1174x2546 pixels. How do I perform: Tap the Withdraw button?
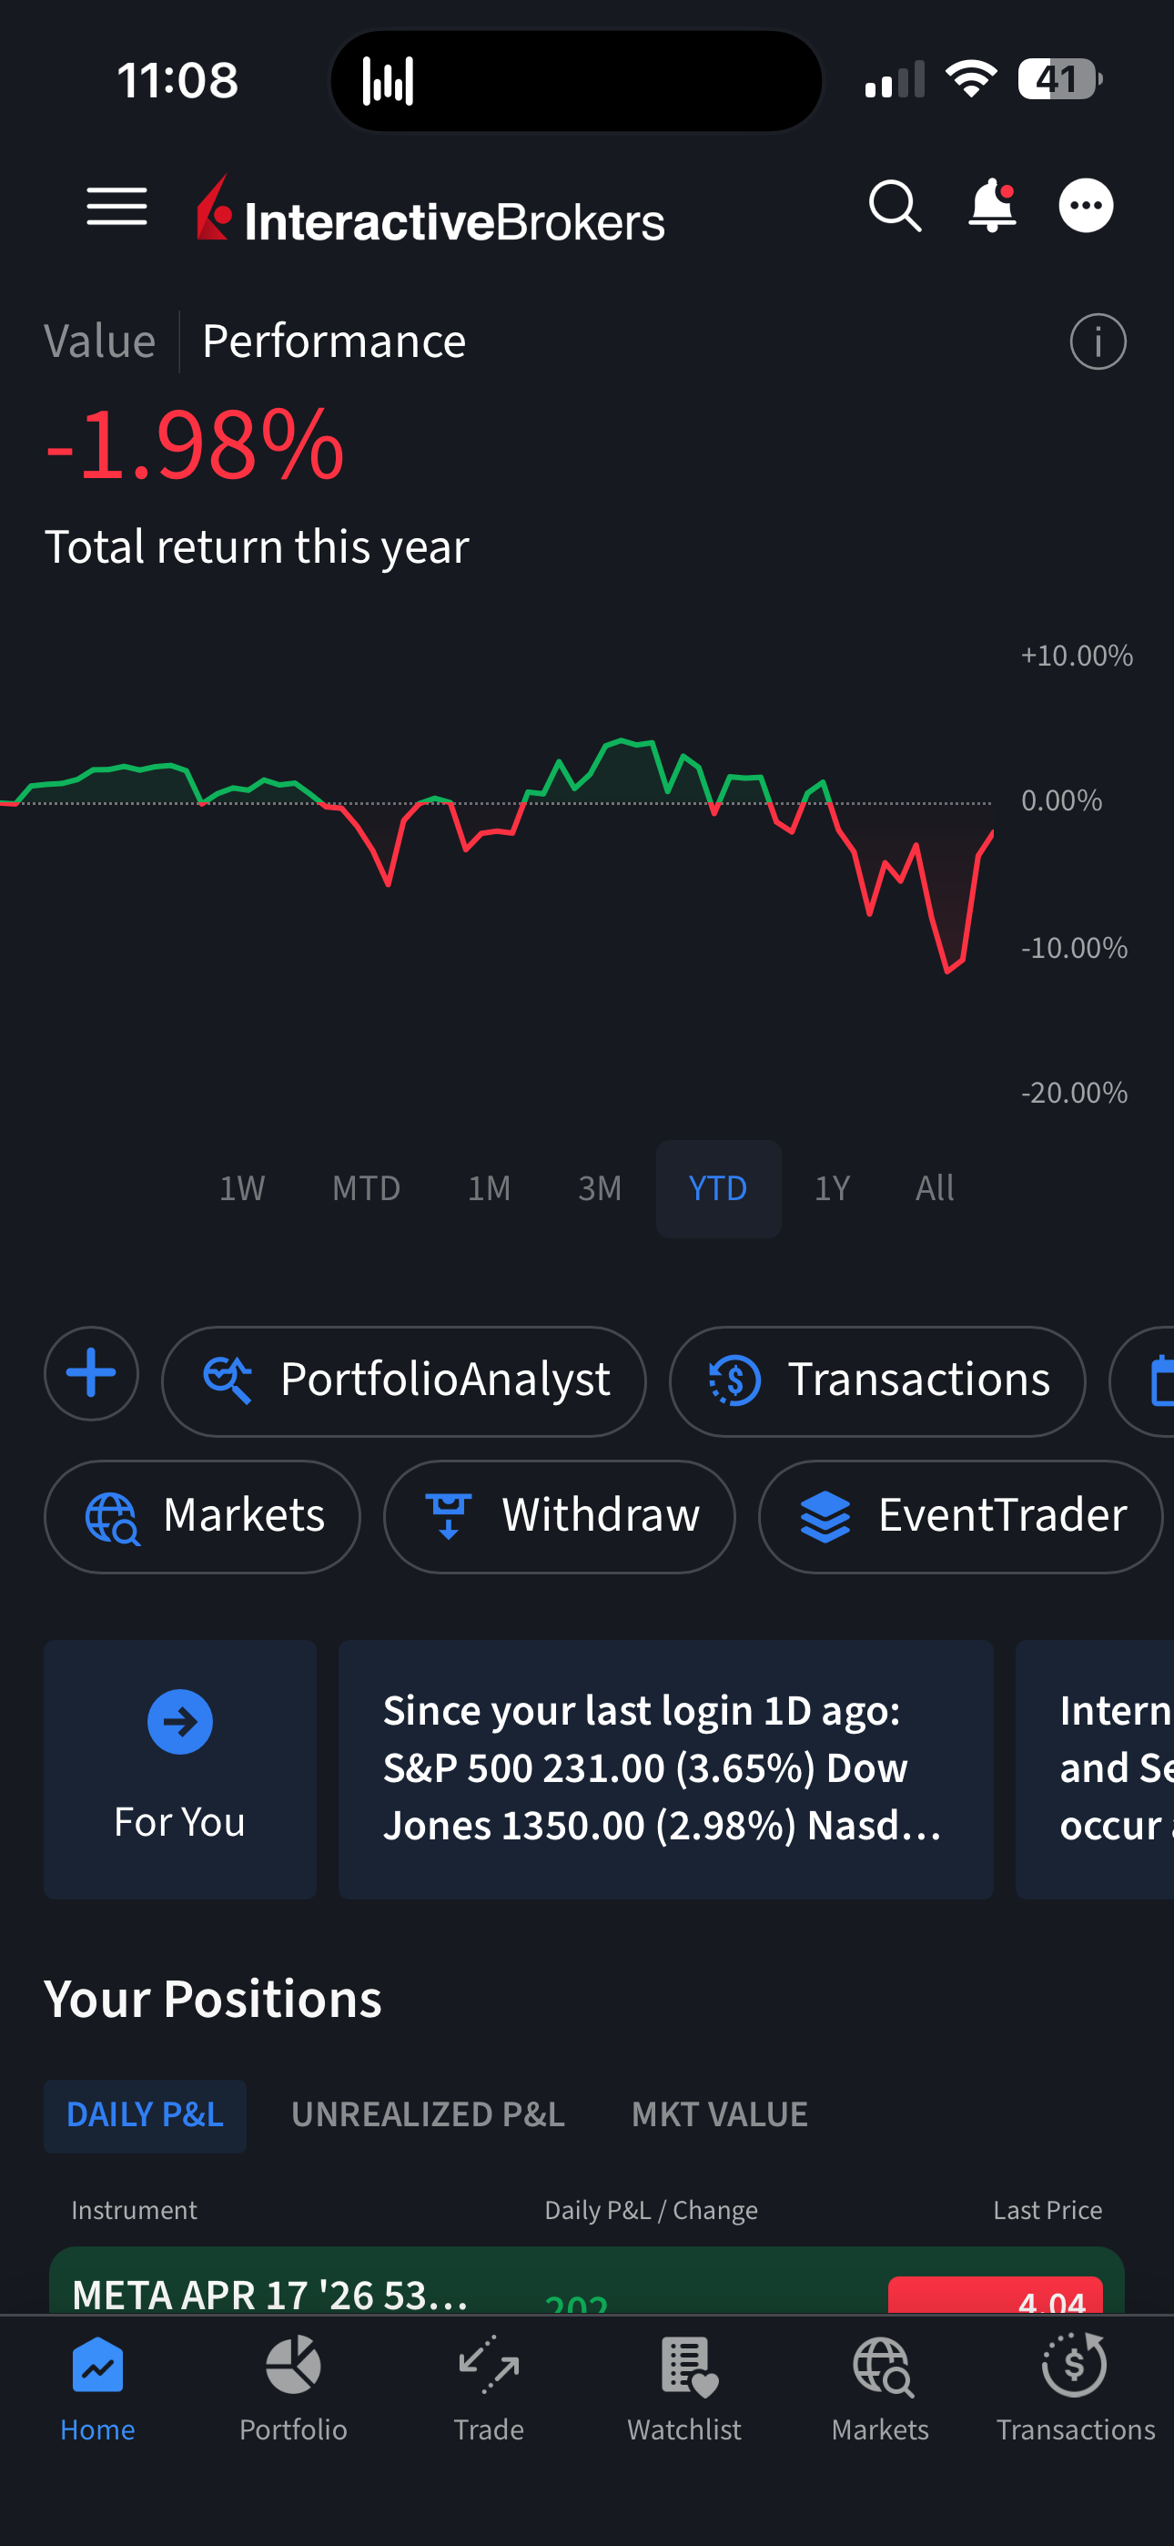(560, 1515)
